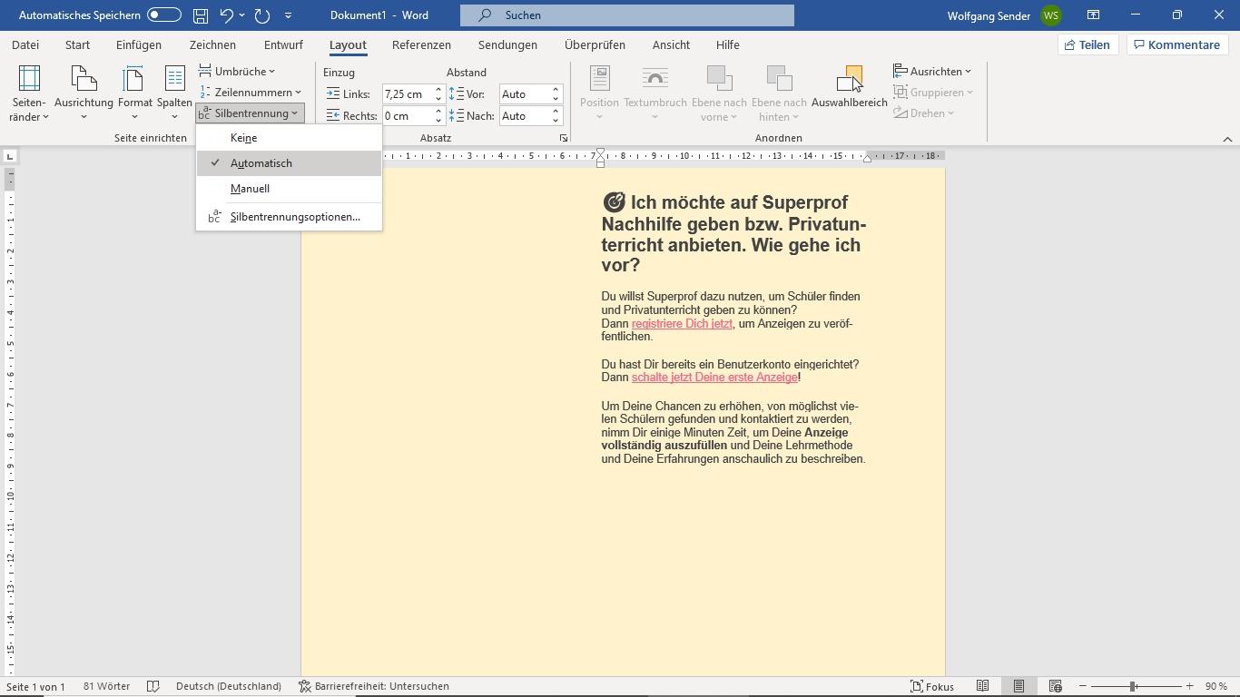
Task: Open the Absatz paragraph dialog launcher
Action: coord(563,138)
